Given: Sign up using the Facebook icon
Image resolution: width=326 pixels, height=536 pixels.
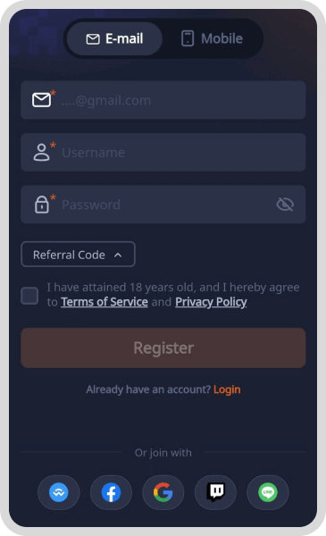Looking at the screenshot, I should 111,492.
